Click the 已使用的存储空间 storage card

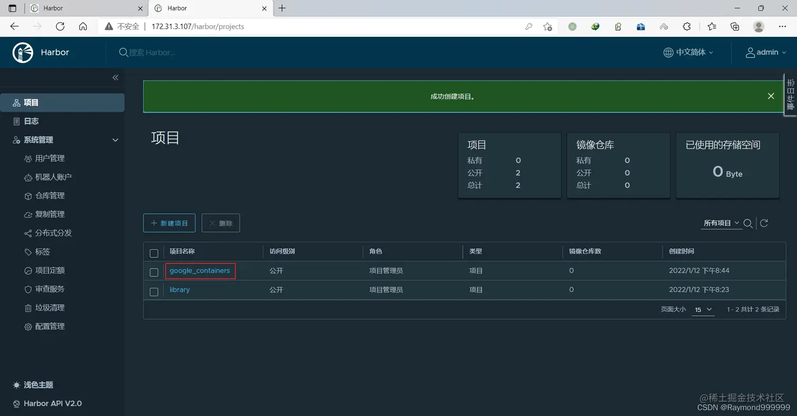(727, 165)
